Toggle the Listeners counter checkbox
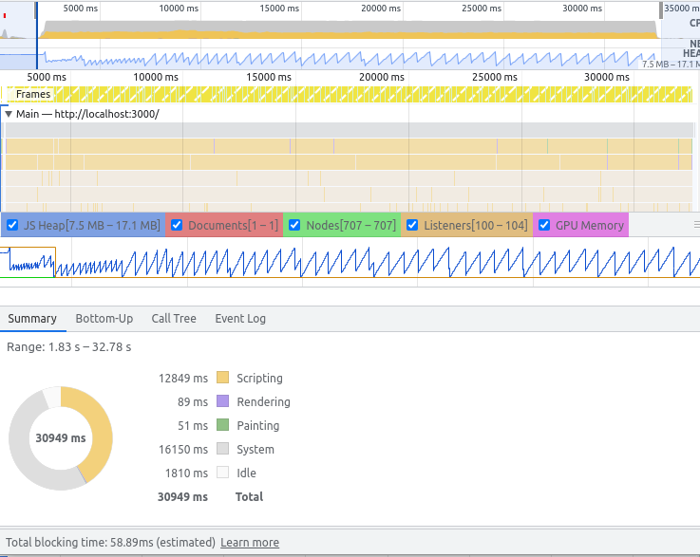The width and height of the screenshot is (700, 557). pos(412,225)
